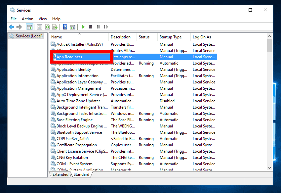This screenshot has width=281, height=193.
Task: Open the View menu
Action: click(43, 19)
